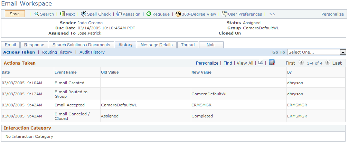Switch to the Message Details tab
Viewport: 348px width, 143px height.
157,45
